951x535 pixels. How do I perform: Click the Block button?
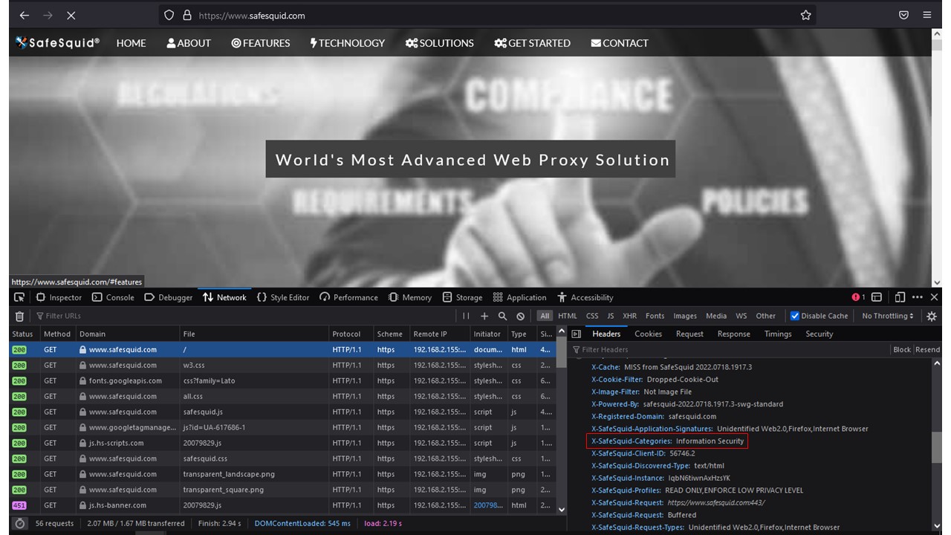pyautogui.click(x=902, y=349)
